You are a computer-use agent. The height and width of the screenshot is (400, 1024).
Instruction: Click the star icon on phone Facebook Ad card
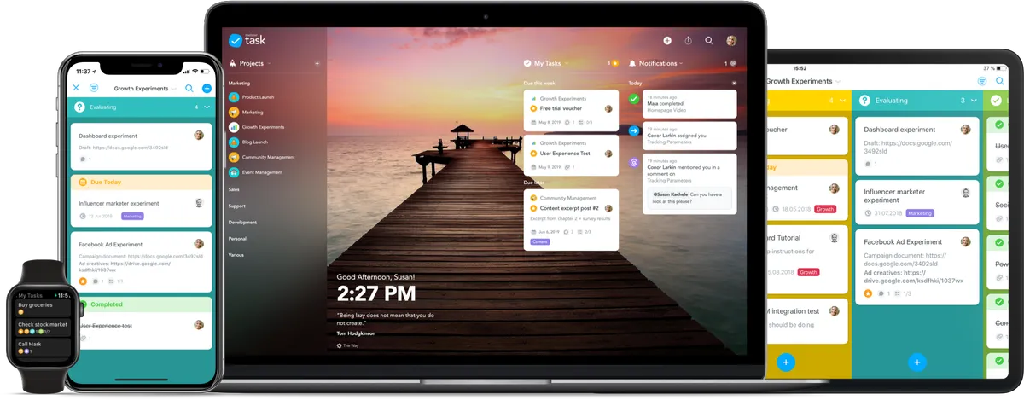point(83,281)
